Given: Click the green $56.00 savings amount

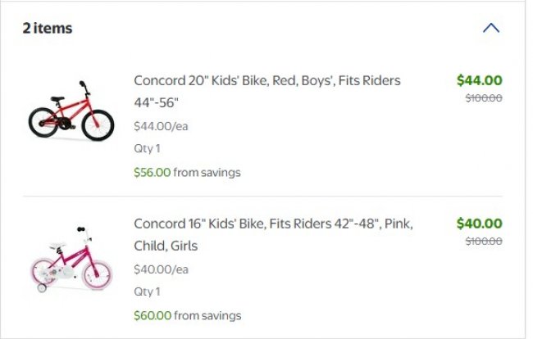Looking at the screenshot, I should click(153, 172).
